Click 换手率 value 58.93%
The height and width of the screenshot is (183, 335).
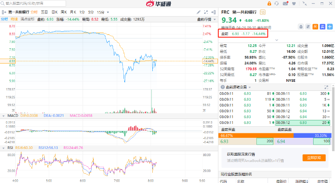coord(251,57)
